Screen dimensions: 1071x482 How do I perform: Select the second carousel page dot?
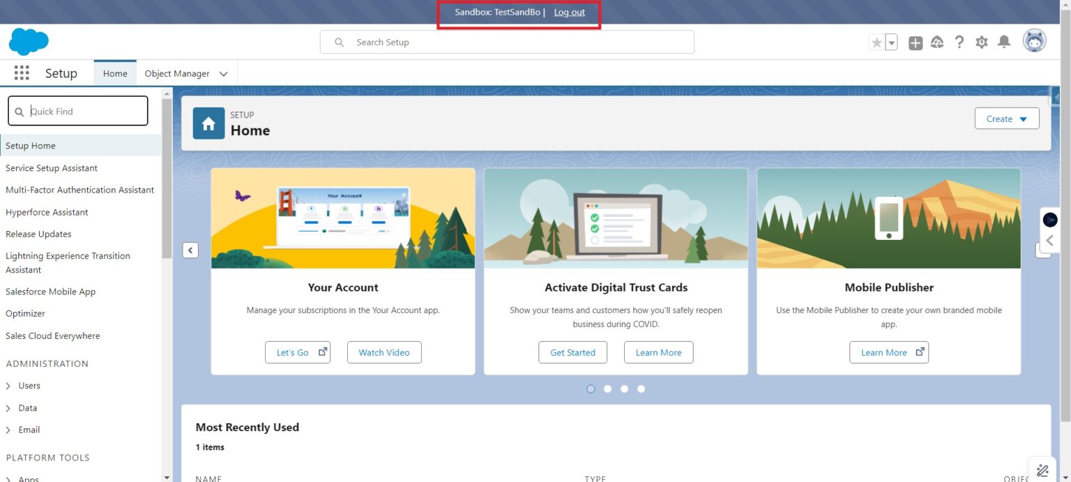pyautogui.click(x=607, y=389)
